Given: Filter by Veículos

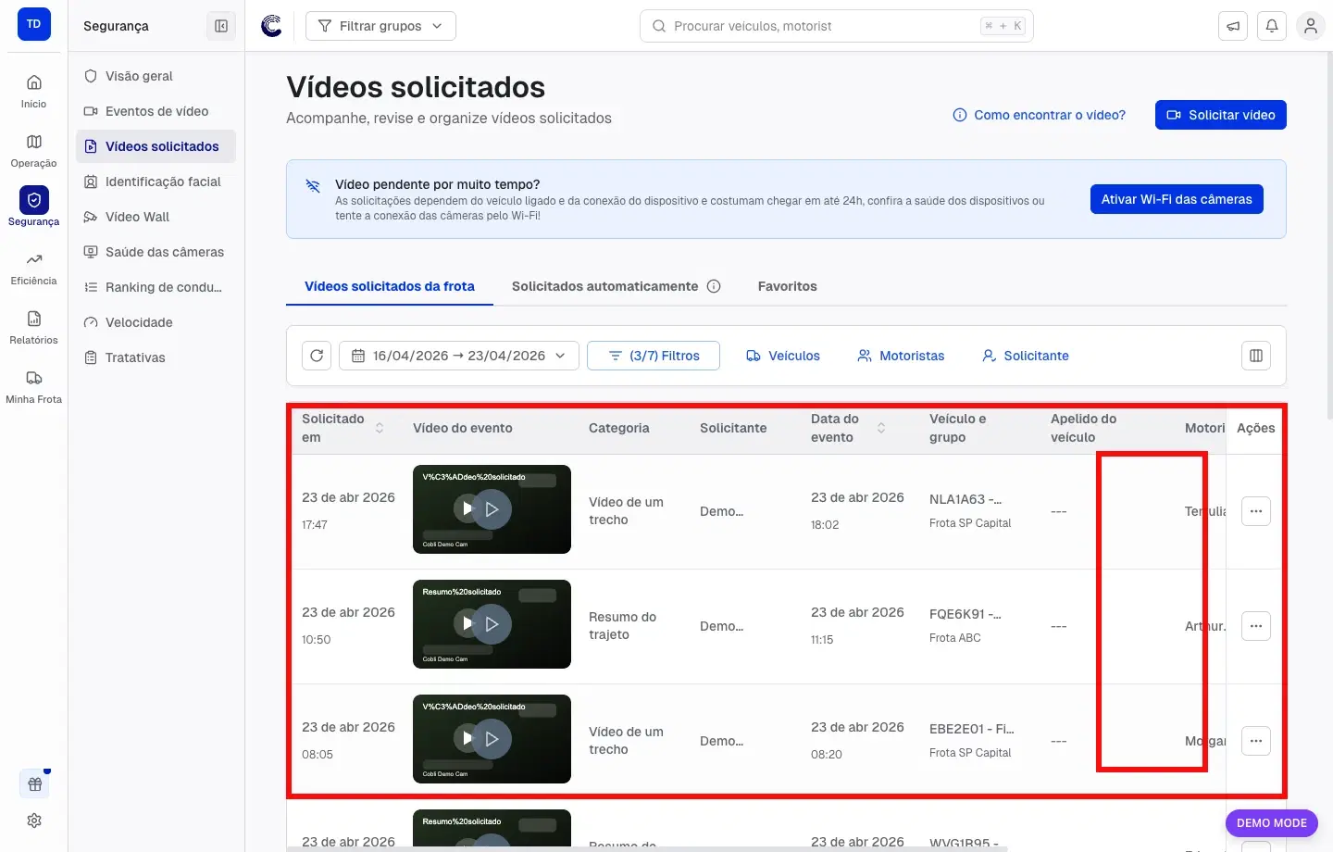Looking at the screenshot, I should coord(783,356).
